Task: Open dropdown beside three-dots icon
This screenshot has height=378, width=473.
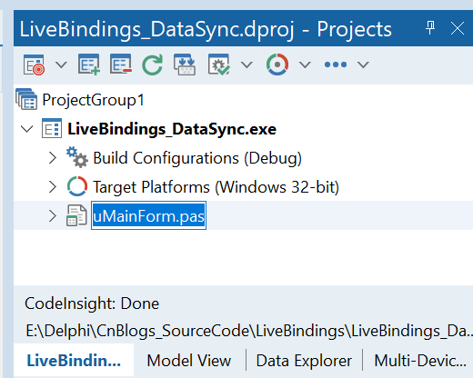Action: 363,65
